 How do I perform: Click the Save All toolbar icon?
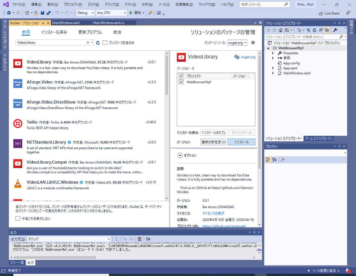click(x=48, y=13)
